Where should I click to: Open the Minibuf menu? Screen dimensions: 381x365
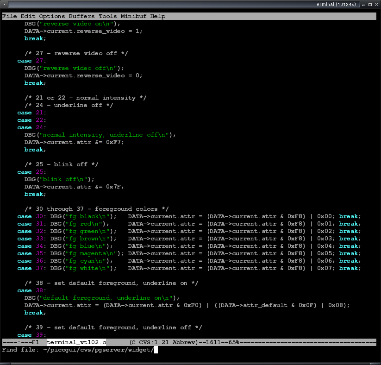(134, 16)
